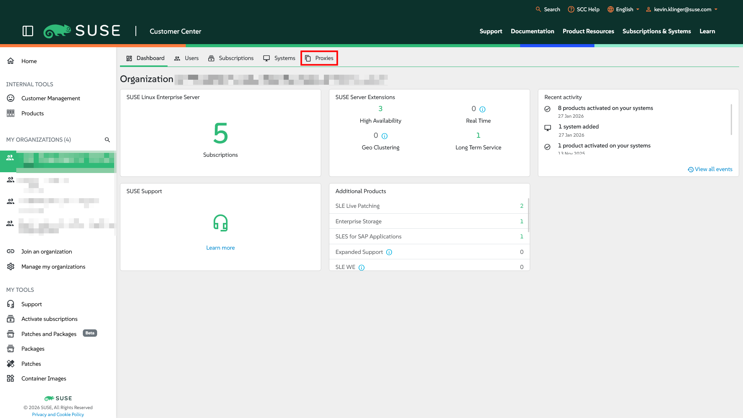Click the user account person icon

point(649,9)
